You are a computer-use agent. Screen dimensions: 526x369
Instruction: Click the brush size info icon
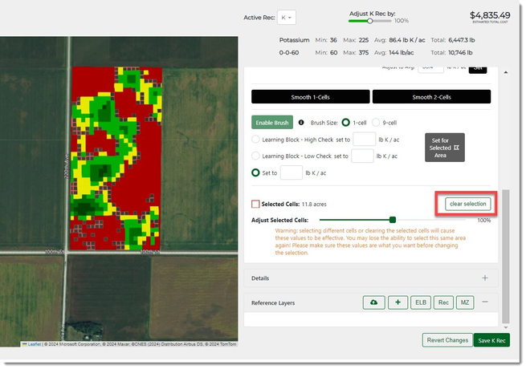[x=301, y=123]
